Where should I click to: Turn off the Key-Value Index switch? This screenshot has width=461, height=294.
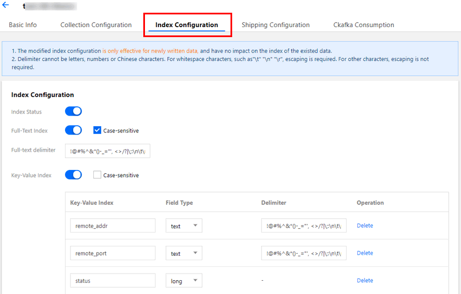[73, 175]
